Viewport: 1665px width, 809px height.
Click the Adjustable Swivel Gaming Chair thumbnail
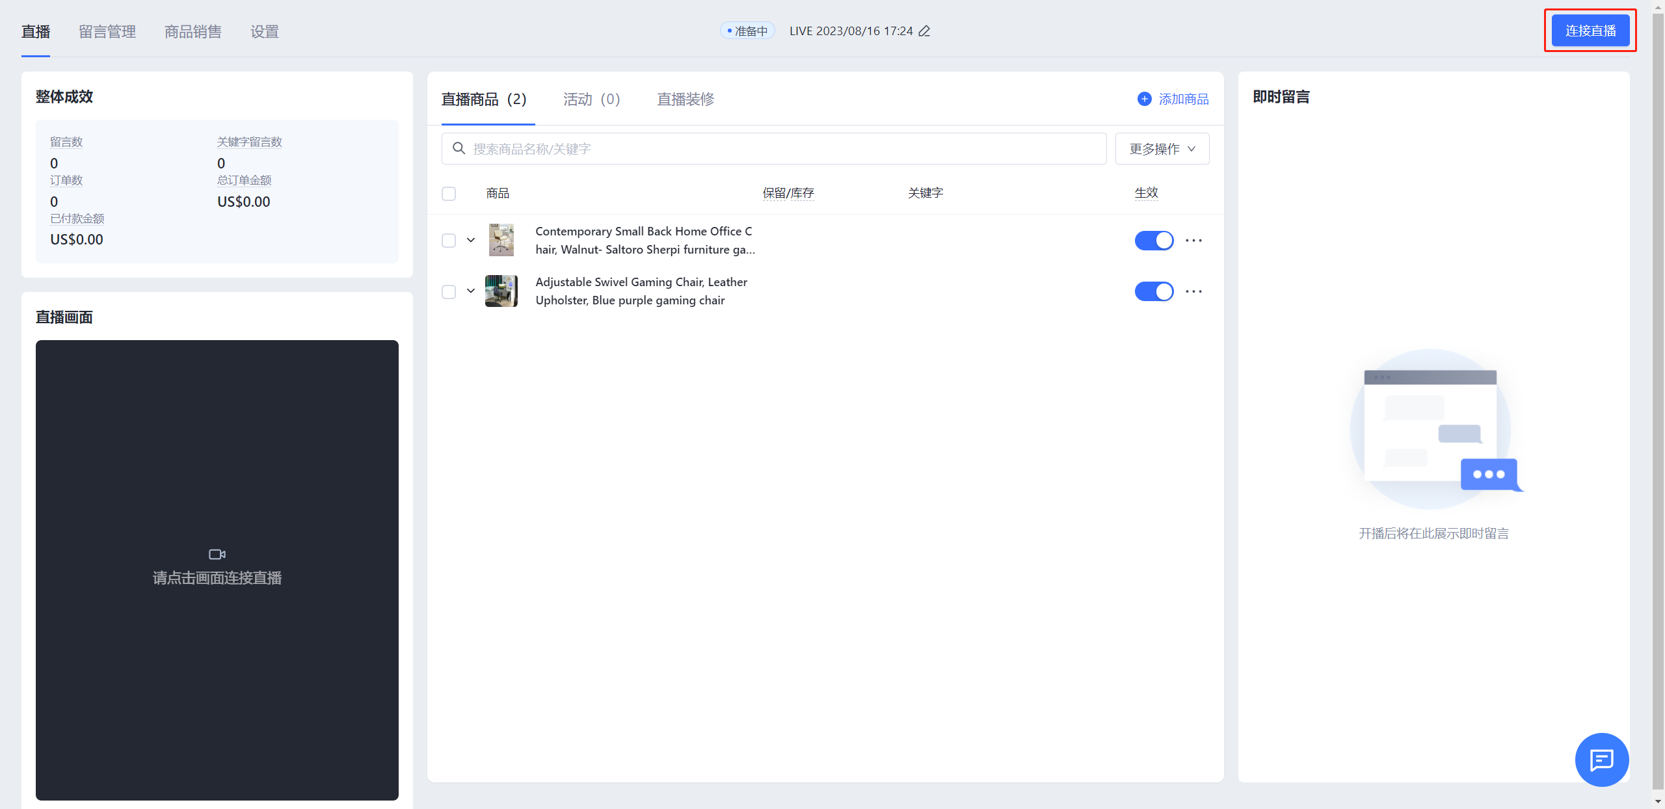tap(501, 291)
